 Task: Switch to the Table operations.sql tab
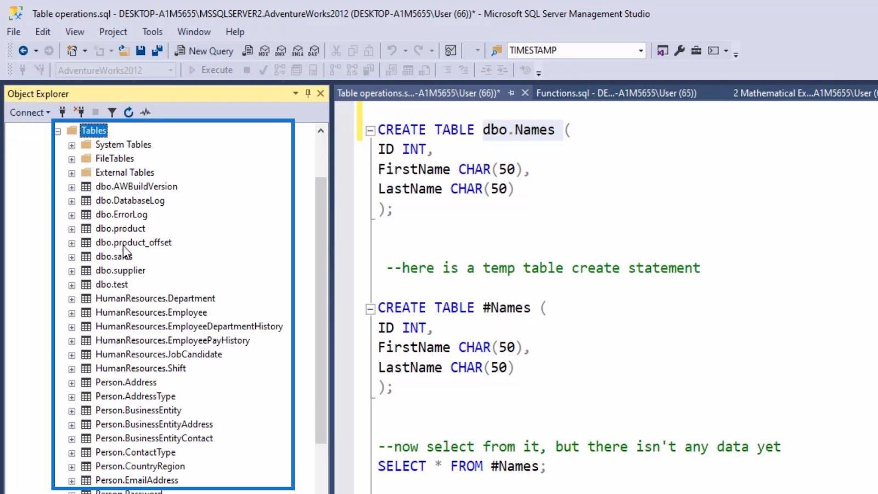419,93
